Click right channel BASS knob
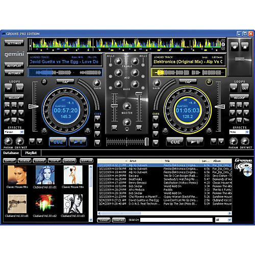 135,84
